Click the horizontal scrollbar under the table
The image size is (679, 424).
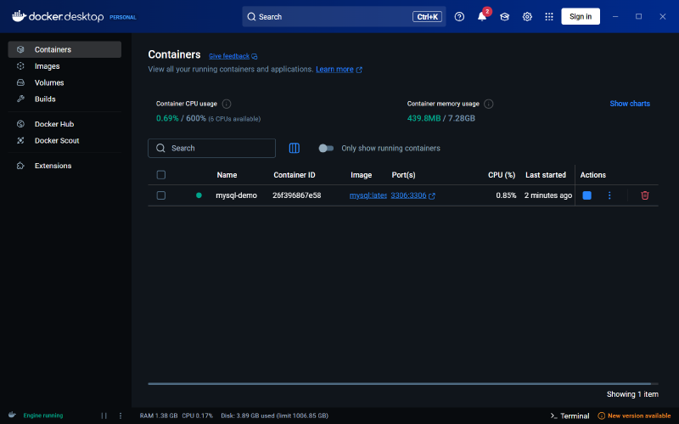click(x=402, y=384)
